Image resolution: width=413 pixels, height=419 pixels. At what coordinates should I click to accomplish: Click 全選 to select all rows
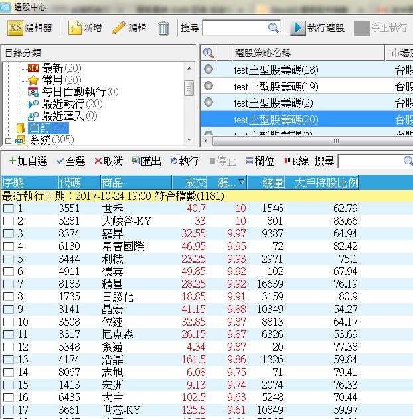(71, 161)
